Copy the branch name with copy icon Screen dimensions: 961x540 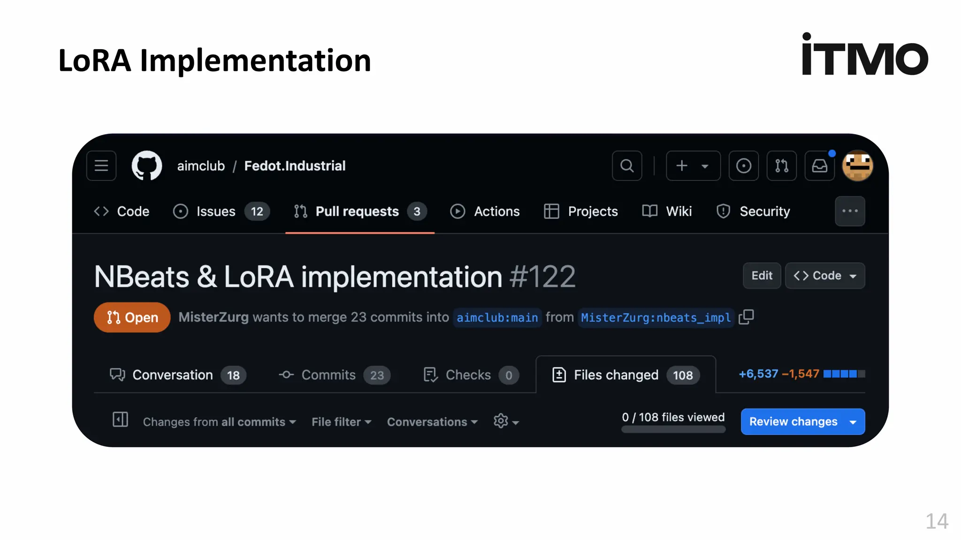point(746,317)
